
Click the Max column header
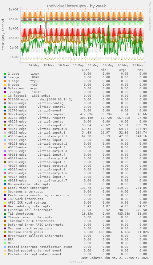(x=141, y=70)
